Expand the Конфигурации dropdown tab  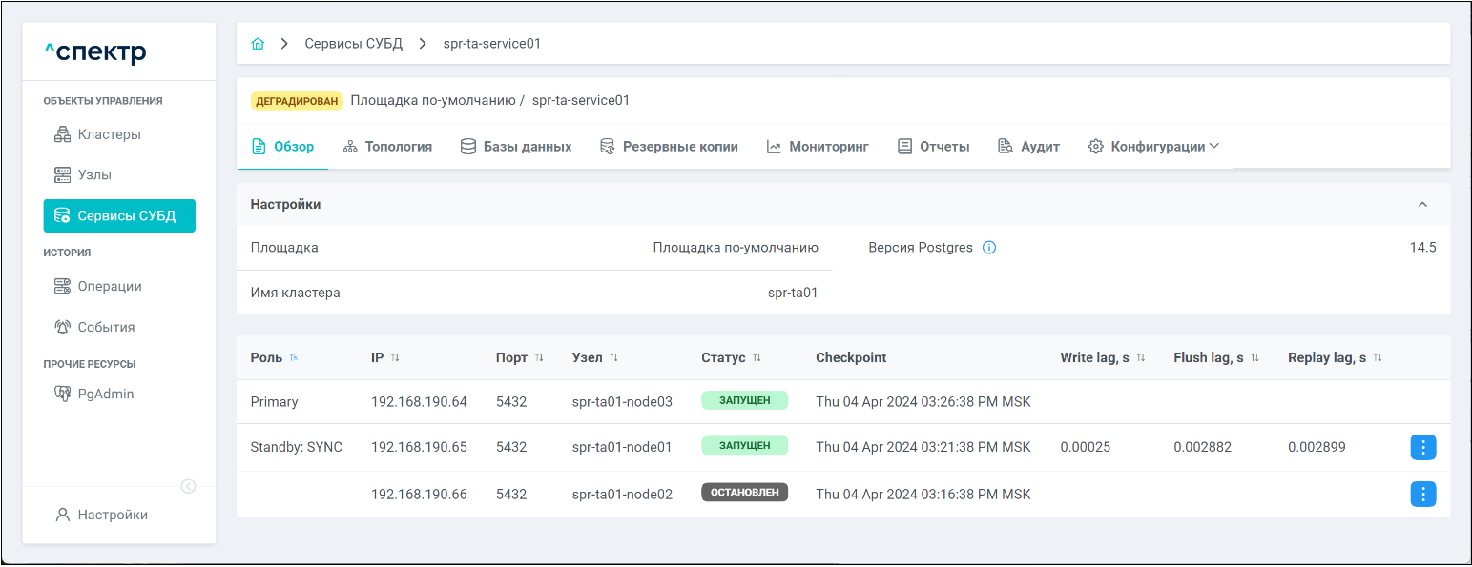pos(1153,147)
